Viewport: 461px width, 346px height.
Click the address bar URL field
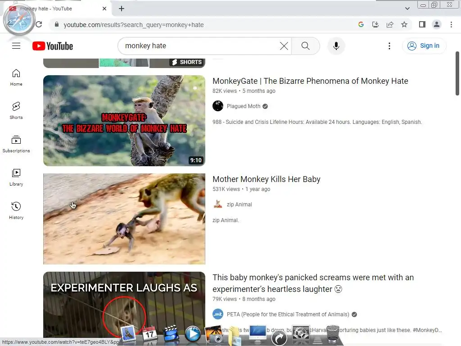[203, 25]
